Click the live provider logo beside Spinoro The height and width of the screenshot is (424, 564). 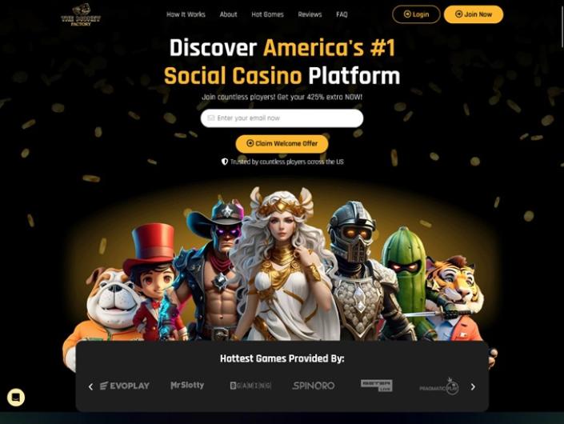[377, 386]
